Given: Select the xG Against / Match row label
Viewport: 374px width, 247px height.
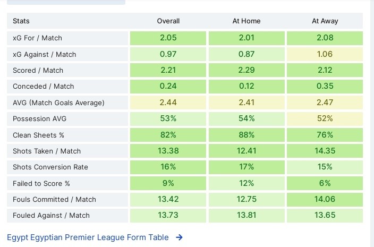Looking at the screenshot, I should point(44,54).
